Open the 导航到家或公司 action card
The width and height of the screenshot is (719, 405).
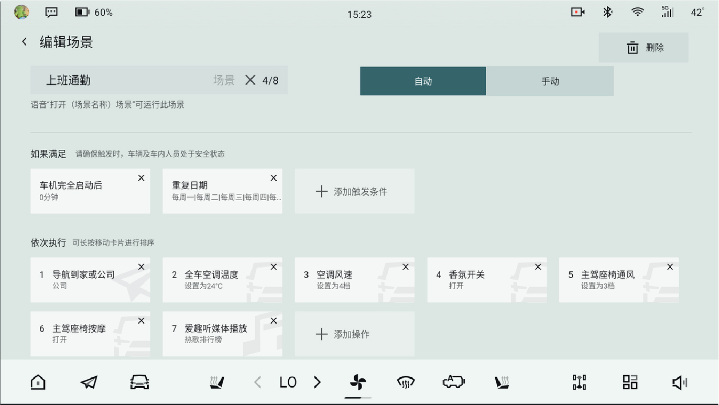click(x=90, y=280)
